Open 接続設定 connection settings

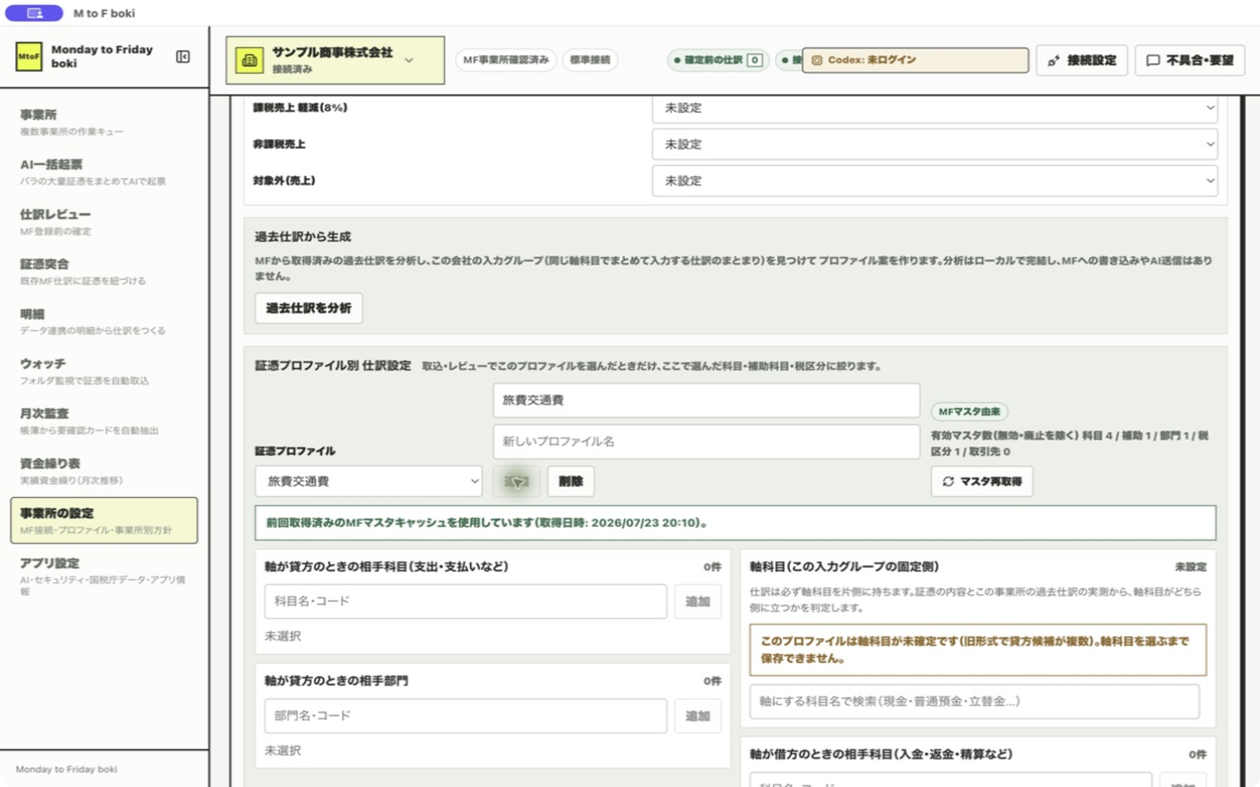(1081, 60)
